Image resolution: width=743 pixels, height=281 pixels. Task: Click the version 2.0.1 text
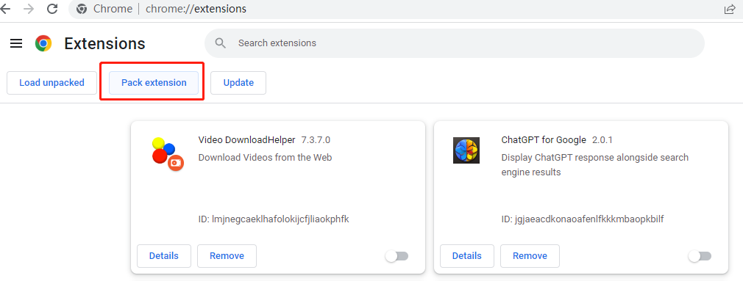point(603,140)
